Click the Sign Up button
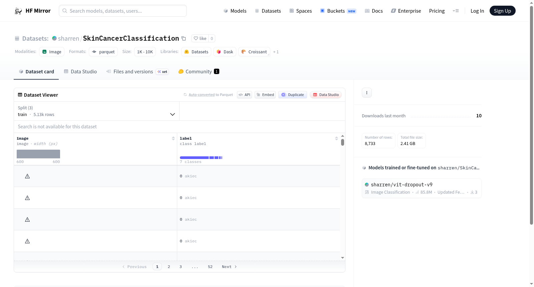Screen dimensions: 534x287 (502, 11)
